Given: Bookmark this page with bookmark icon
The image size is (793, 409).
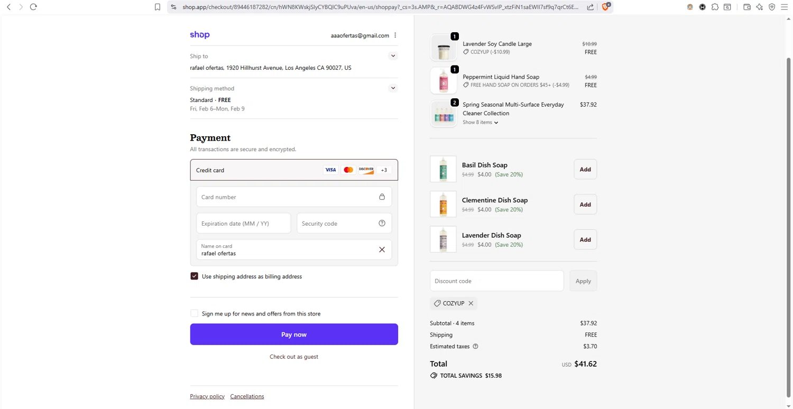Looking at the screenshot, I should pos(158,7).
